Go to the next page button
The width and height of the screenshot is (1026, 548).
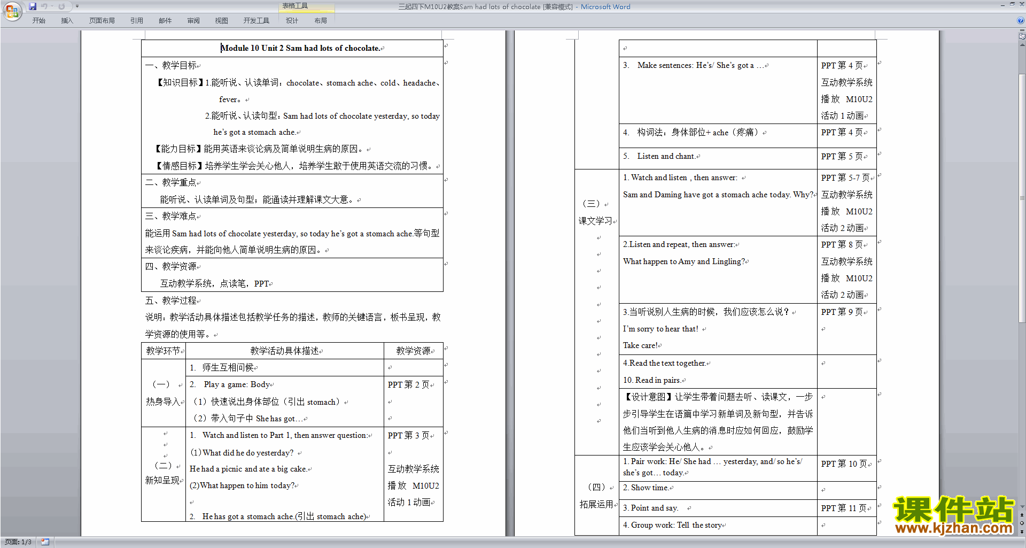pyautogui.click(x=1022, y=531)
